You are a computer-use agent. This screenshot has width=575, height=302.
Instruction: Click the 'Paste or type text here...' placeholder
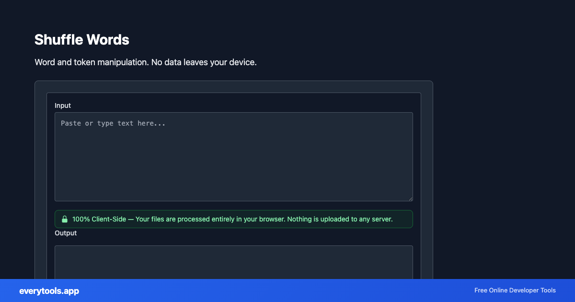tap(113, 123)
